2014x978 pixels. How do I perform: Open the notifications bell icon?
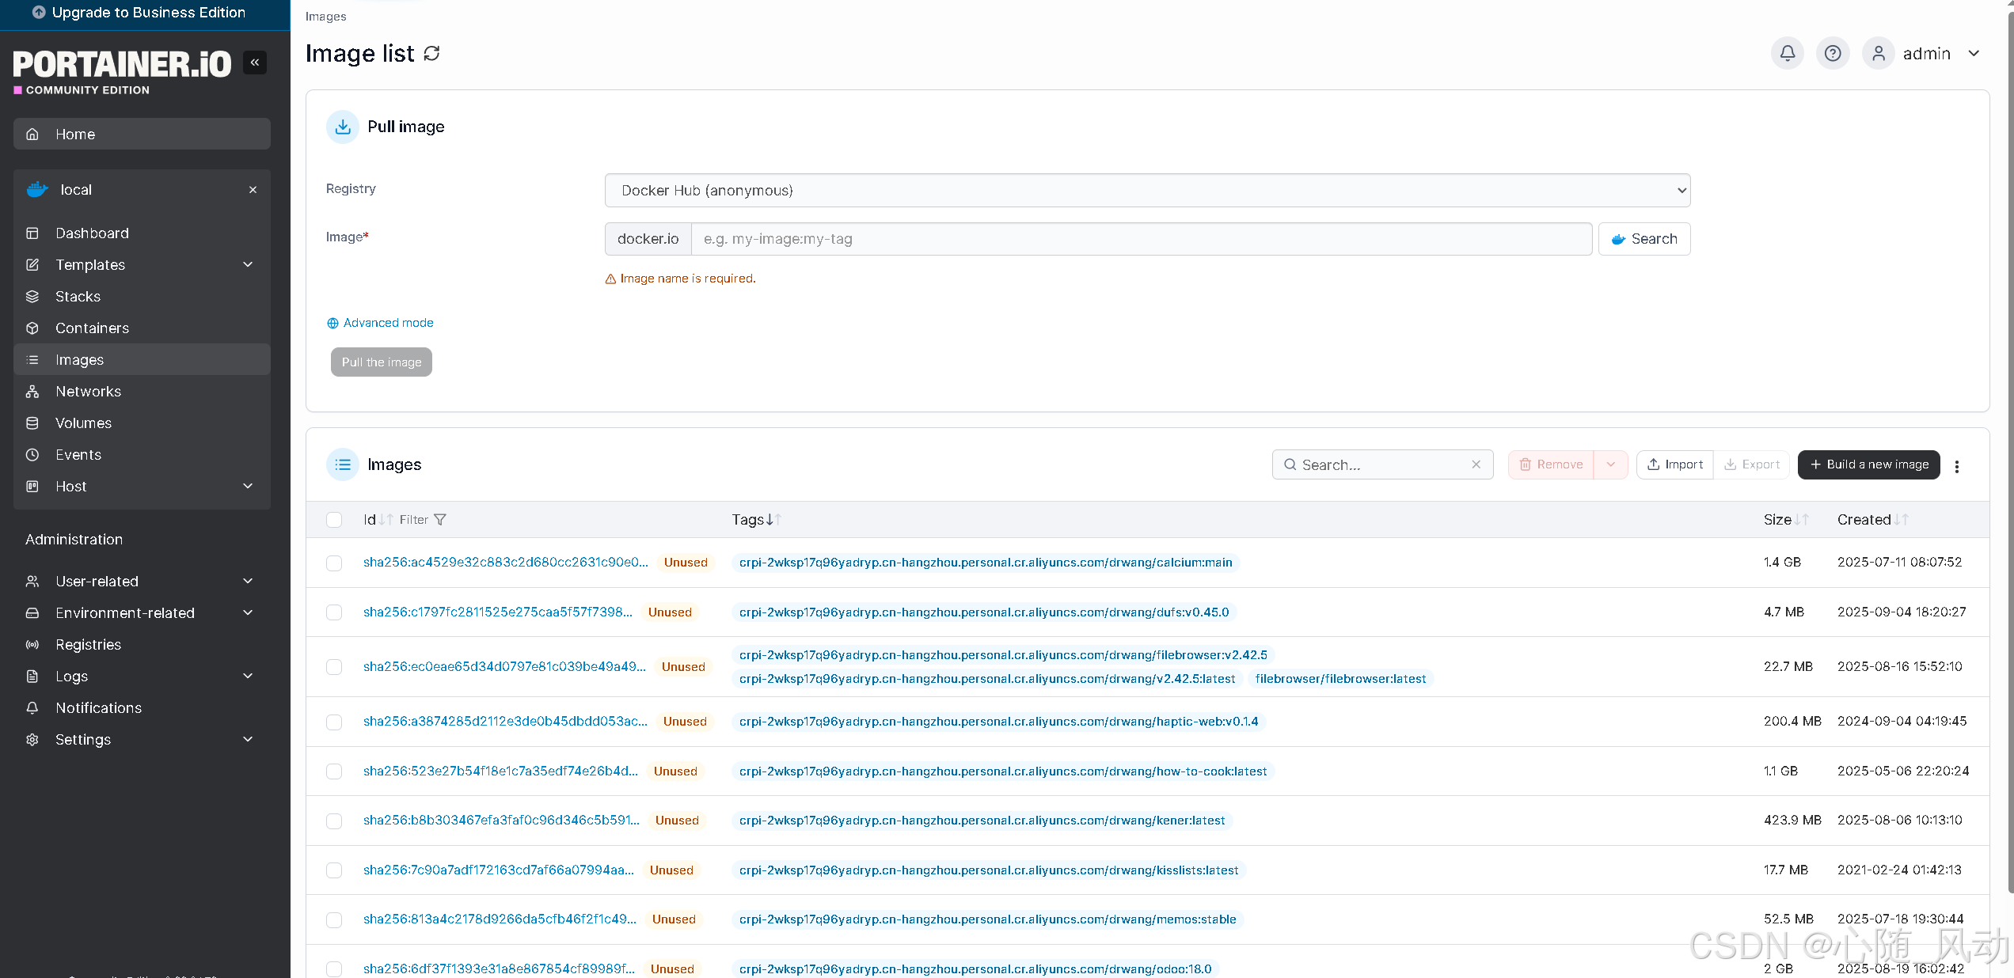[1787, 53]
